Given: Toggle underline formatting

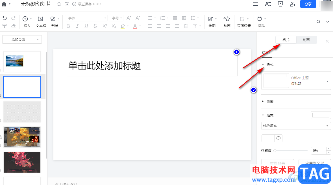Looking at the screenshot, I should coord(86,26).
